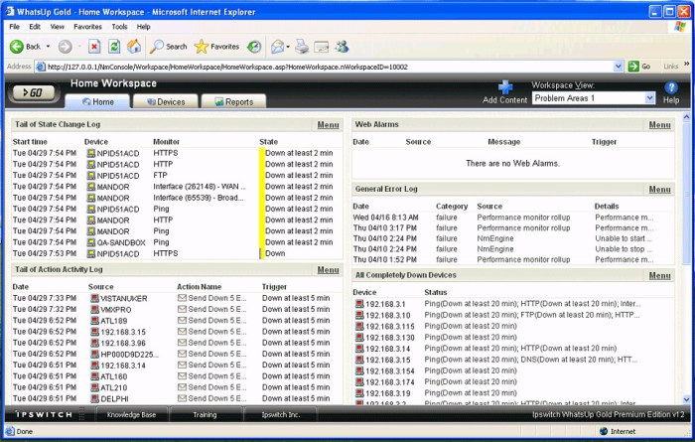Click device icon for QA-SANDBOX

click(x=91, y=242)
